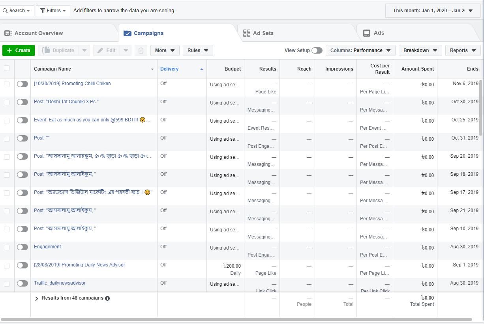Screen dimensions: 484x324
Task: Switch to the Account Overview tab
Action: 59,33
